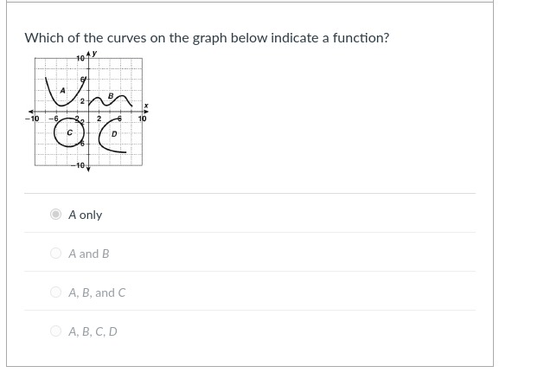Pick the "A, B, and C" radio option
The image size is (544, 379).
point(55,292)
